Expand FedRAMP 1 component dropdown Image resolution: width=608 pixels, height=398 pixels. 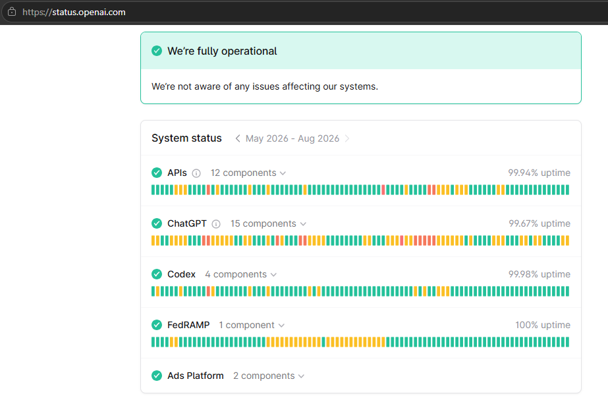point(252,325)
